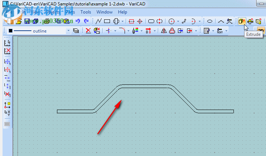Click the slot with red arrows icon

coord(159,21)
